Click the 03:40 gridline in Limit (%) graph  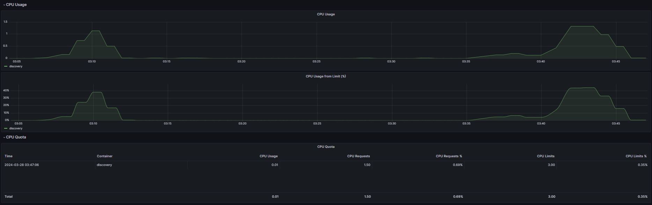pyautogui.click(x=542, y=102)
